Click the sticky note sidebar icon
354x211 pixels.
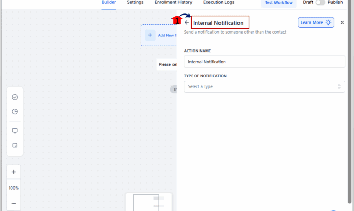point(15,145)
